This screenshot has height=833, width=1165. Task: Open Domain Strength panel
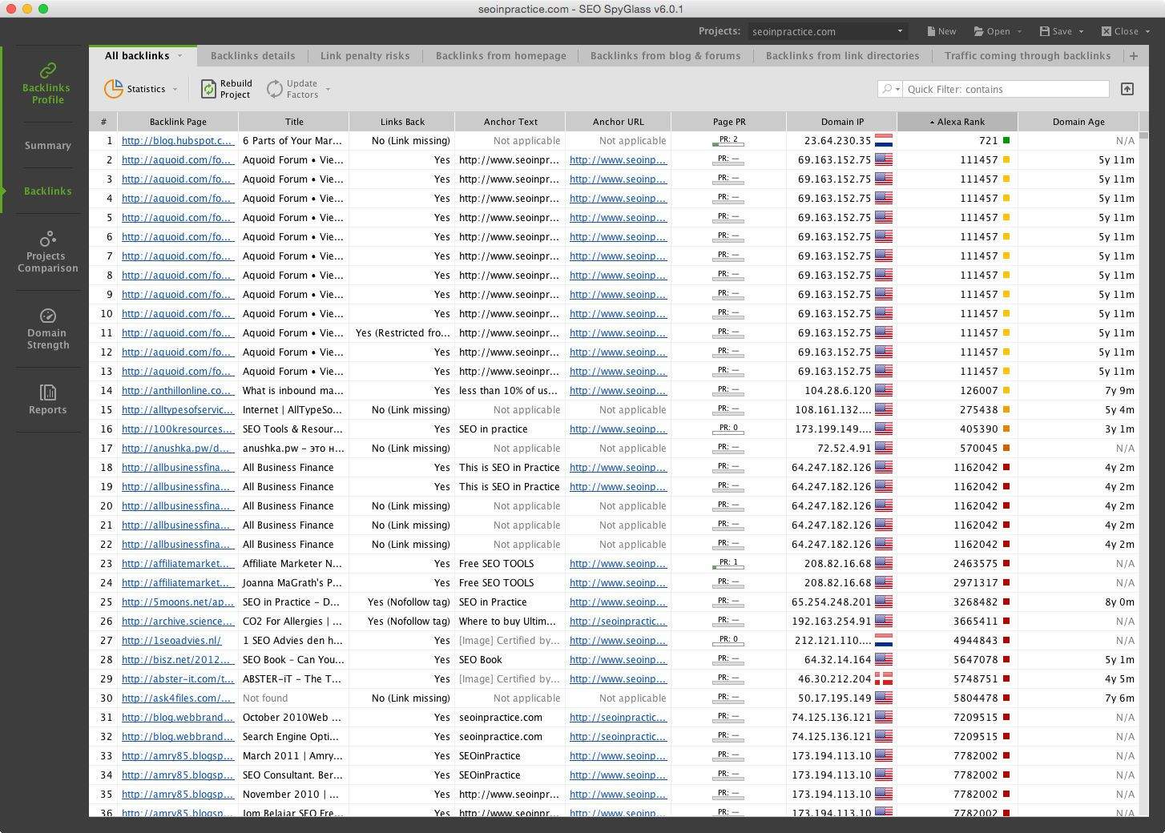[x=47, y=328]
